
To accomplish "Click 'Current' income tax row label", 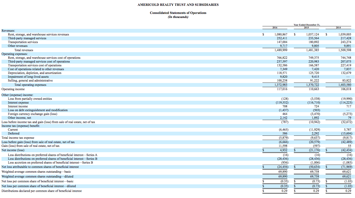I will [x=13, y=130].
